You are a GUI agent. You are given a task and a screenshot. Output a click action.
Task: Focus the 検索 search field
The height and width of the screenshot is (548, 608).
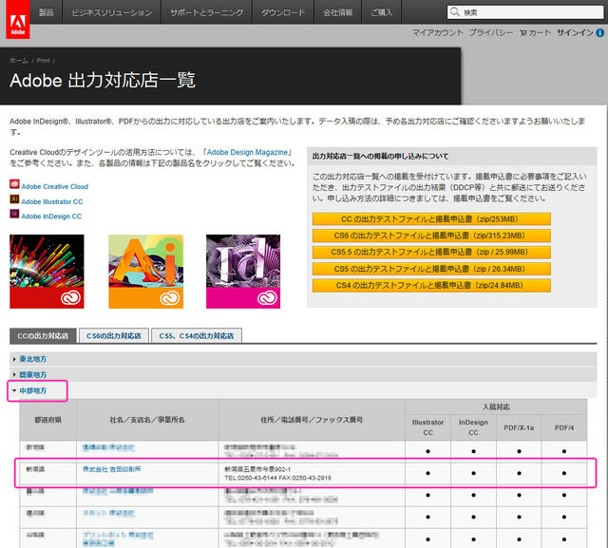[525, 12]
